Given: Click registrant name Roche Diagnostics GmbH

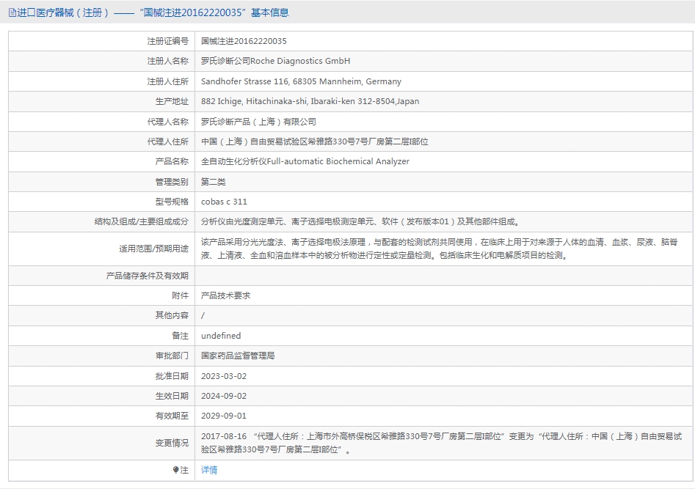Looking at the screenshot, I should pos(275,61).
